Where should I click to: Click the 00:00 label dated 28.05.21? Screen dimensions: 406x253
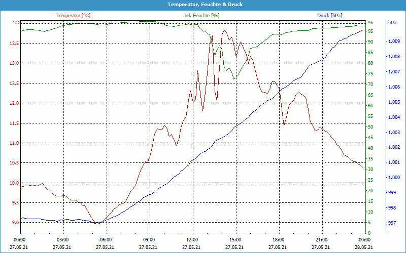pos(364,240)
